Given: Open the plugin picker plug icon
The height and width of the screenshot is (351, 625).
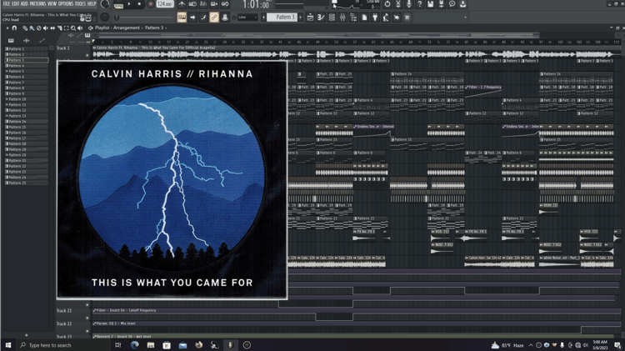Looking at the screenshot, I should pos(375,18).
